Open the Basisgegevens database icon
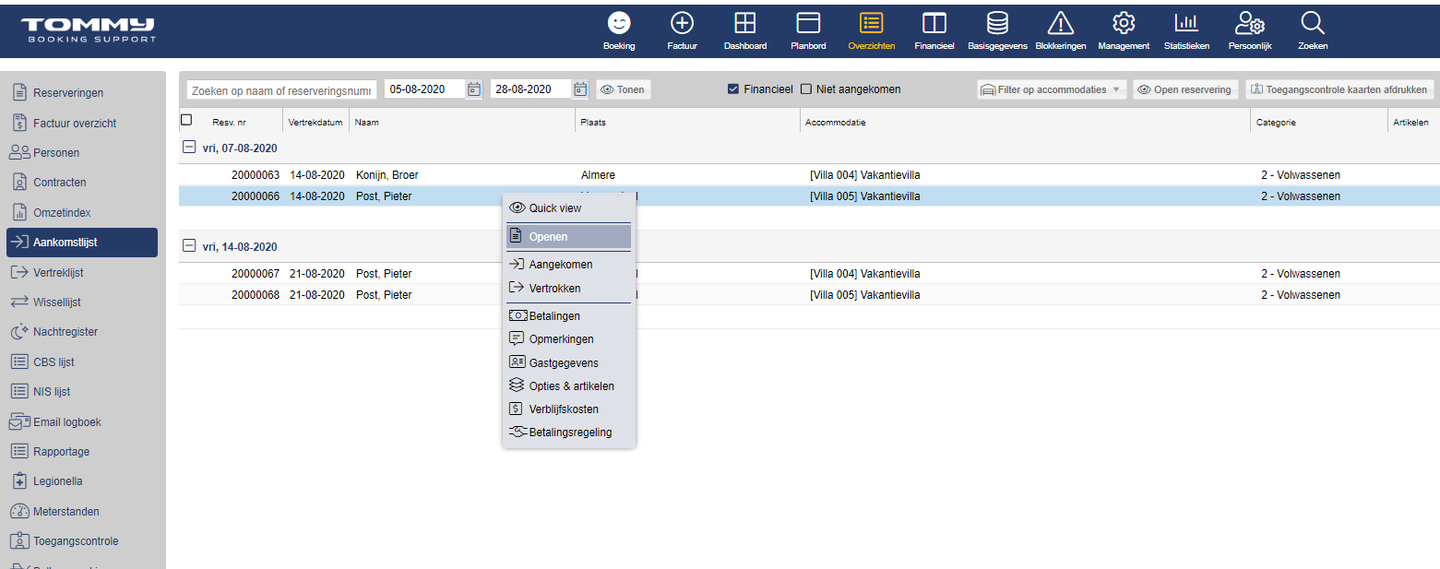Screen dimensions: 1440x569 point(997,23)
